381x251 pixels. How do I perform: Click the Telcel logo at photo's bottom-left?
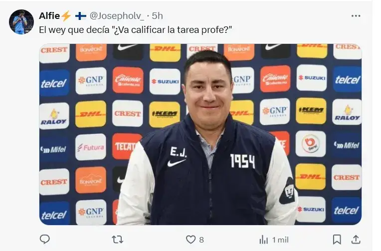54,214
